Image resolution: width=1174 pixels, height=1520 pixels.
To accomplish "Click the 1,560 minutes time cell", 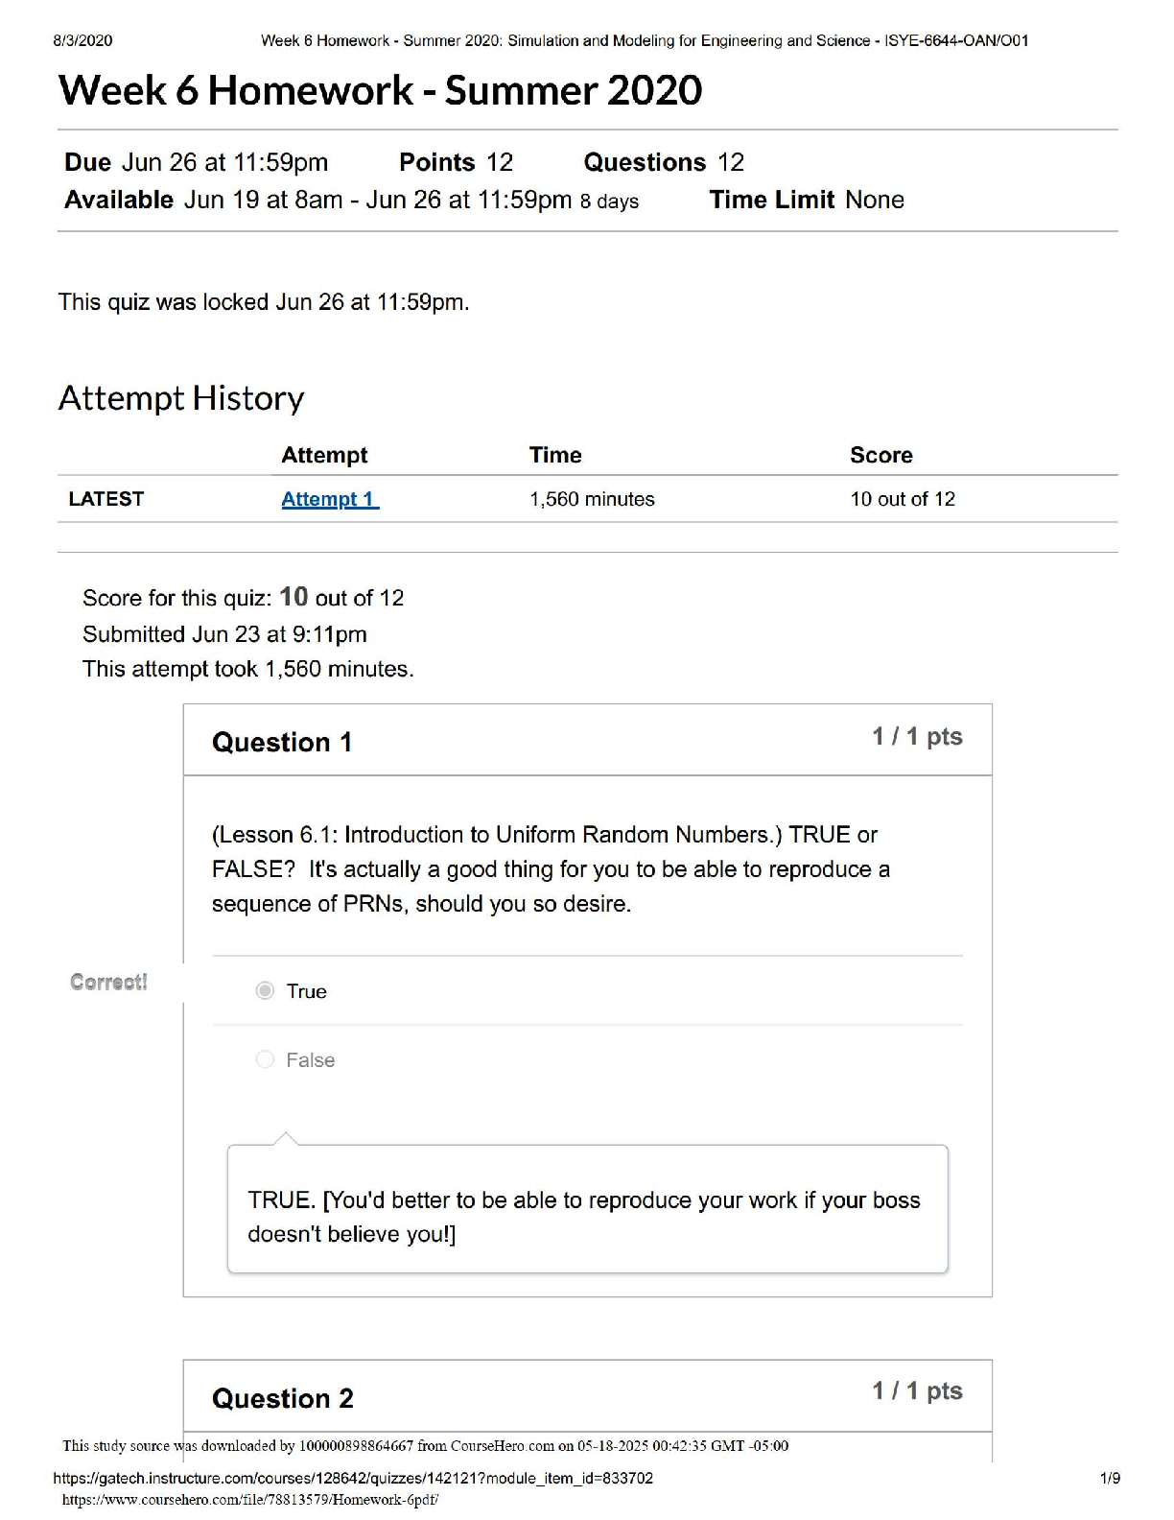I will 592,499.
